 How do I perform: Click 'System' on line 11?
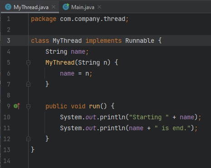[71, 128]
